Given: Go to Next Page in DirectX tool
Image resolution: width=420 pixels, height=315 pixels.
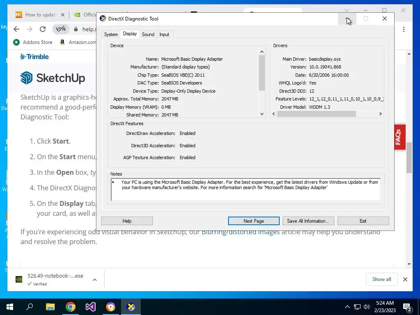Looking at the screenshot, I should (x=253, y=221).
